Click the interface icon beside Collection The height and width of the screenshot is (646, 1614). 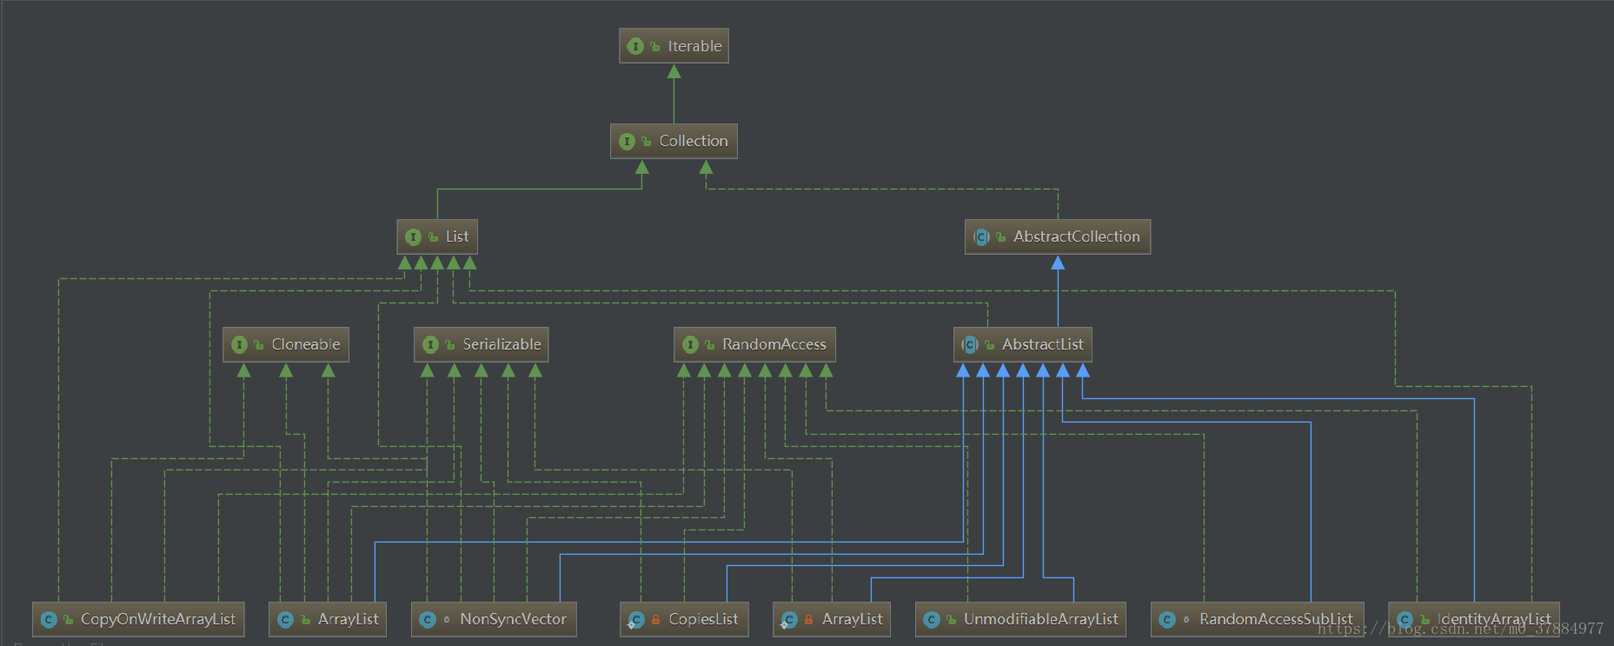[627, 141]
